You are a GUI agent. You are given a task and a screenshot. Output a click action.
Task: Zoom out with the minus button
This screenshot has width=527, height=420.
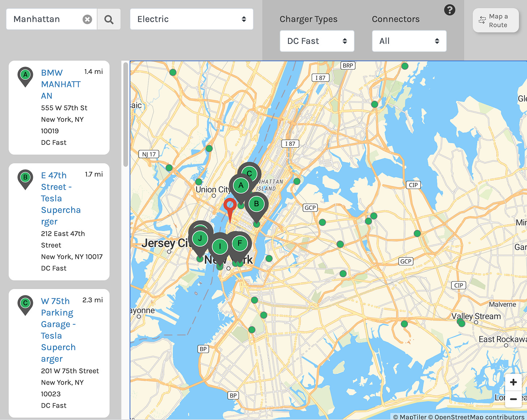(513, 399)
